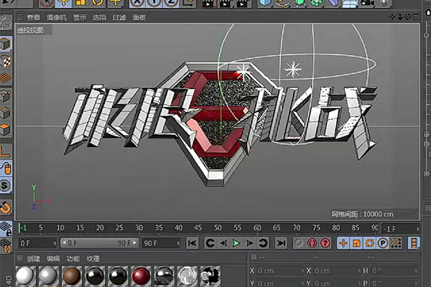Viewport: 431px width, 287px height.
Task: Click the Floor grid object icon
Action: pos(350,3)
